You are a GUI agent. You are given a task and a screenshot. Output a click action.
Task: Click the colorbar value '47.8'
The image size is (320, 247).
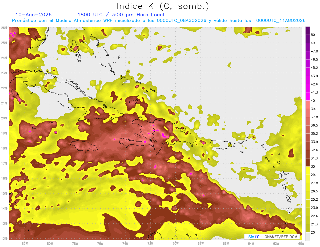tap(314, 51)
